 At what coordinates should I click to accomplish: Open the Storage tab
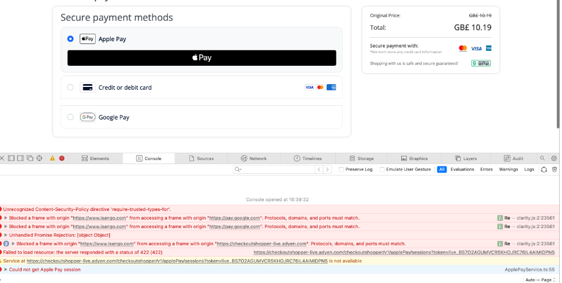point(361,158)
